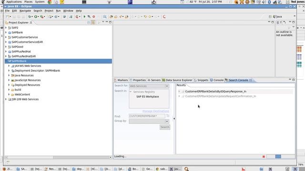
Task: Click the Search button
Action: [165, 127]
